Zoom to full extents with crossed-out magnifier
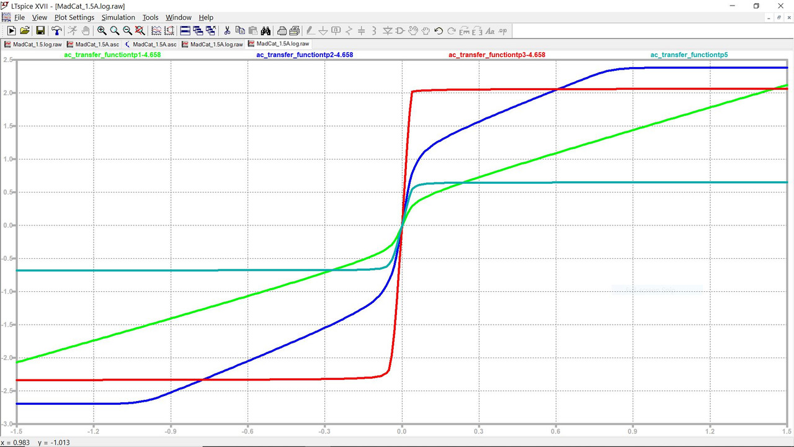Image resolution: width=794 pixels, height=447 pixels. (139, 30)
